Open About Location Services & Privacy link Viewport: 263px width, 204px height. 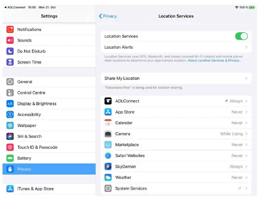pyautogui.click(x=214, y=61)
